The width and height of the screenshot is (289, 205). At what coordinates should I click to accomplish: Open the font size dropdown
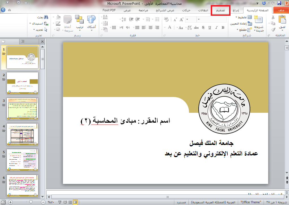(x=187, y=19)
